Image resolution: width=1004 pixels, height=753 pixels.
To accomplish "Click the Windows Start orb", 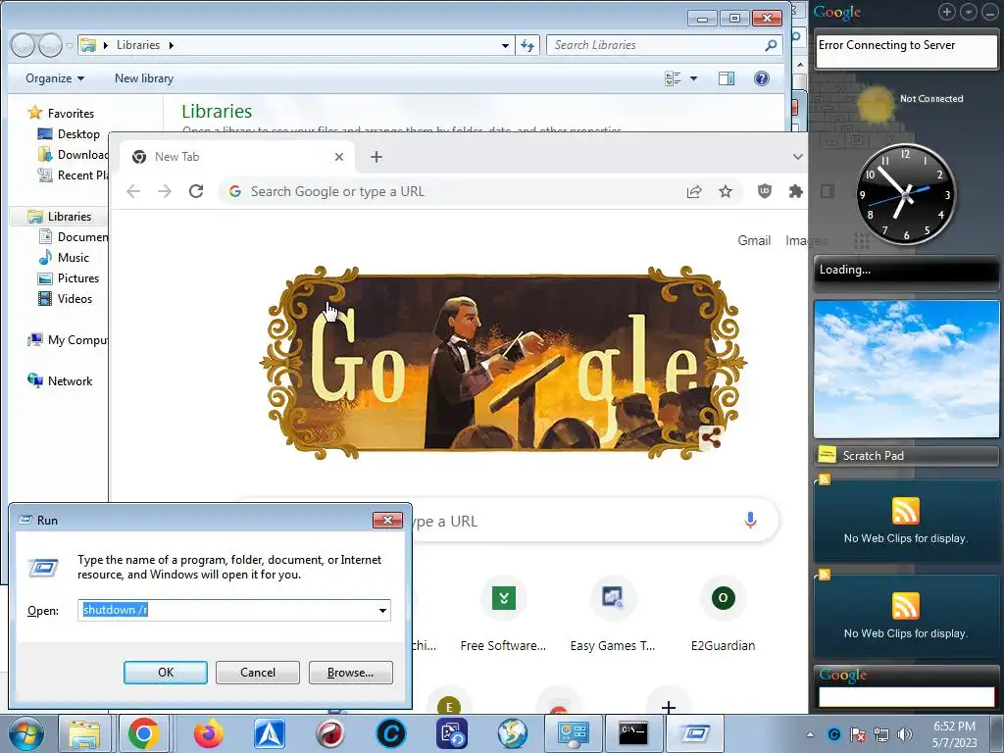I will pyautogui.click(x=25, y=733).
